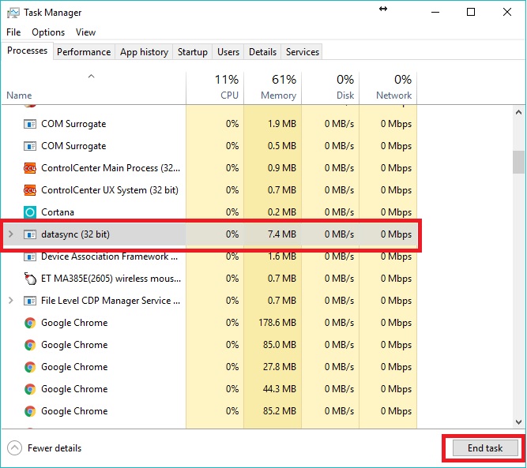Screen dimensions: 527x468
Task: Minimize the Task Manager window
Action: coord(435,13)
